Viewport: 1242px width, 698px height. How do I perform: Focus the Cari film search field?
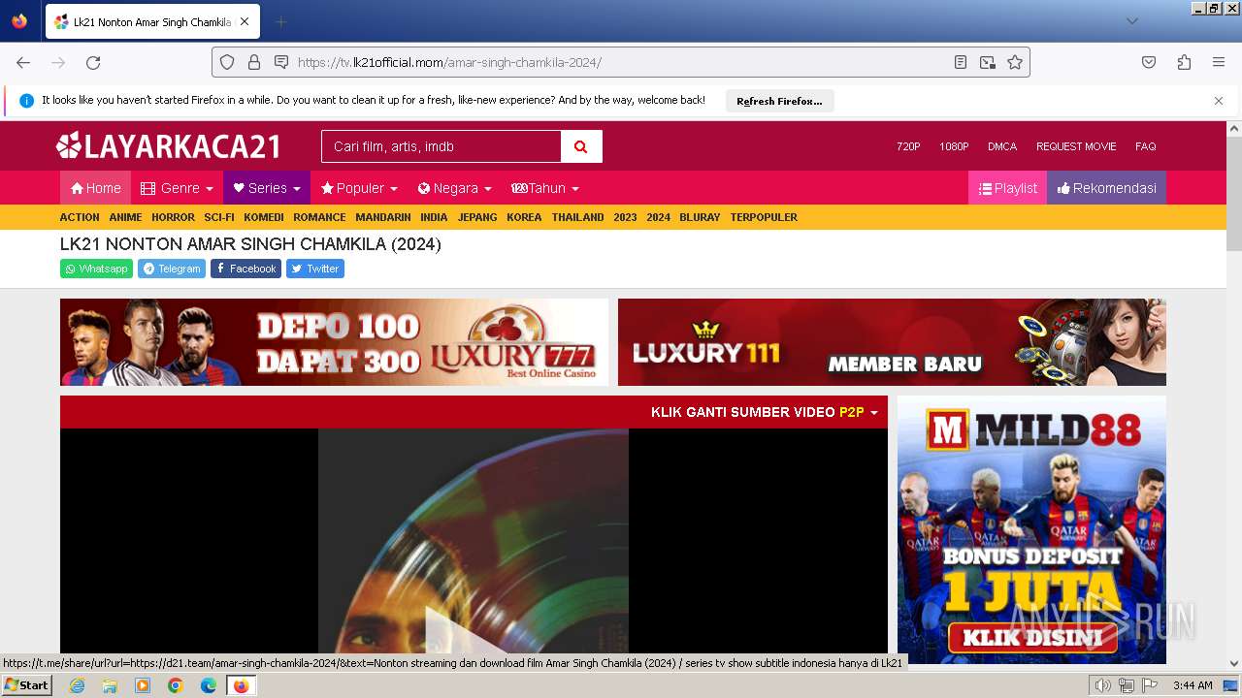click(441, 146)
